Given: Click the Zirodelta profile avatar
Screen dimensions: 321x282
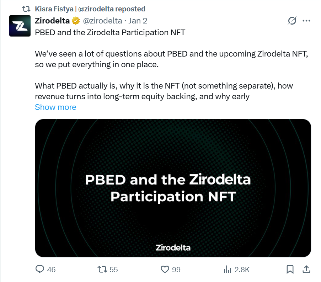Looking at the screenshot, I should (20, 26).
